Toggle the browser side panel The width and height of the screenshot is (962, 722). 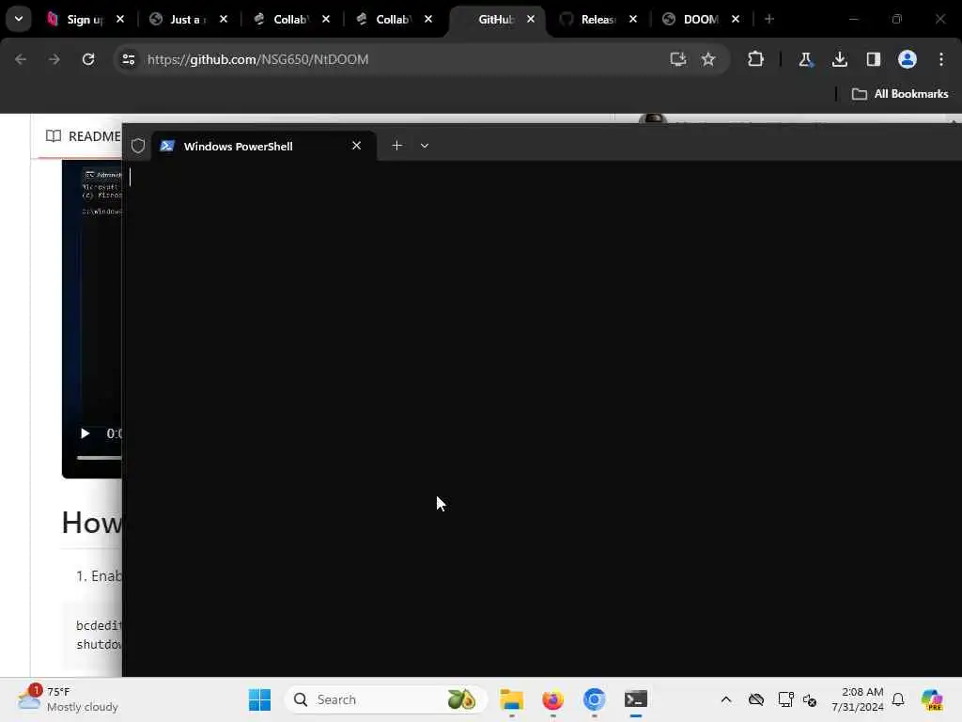click(x=873, y=59)
